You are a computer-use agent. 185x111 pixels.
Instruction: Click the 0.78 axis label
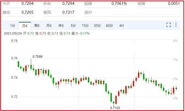[x=14, y=41]
